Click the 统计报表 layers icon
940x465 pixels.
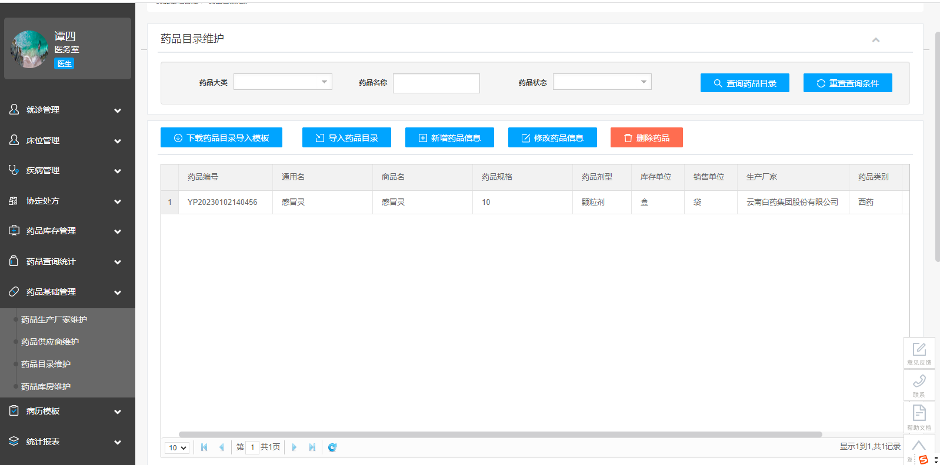click(x=14, y=442)
